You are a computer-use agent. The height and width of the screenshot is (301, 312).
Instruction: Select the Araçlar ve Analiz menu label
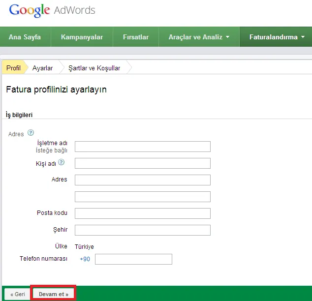195,37
